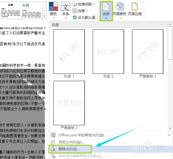Click style gallery up arrow
Screen dimensions: 173x159
(x=44, y=5)
